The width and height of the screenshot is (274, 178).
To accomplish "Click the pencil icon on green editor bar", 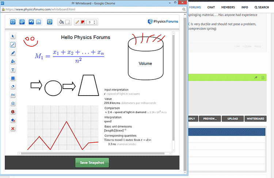I will 256,78.
